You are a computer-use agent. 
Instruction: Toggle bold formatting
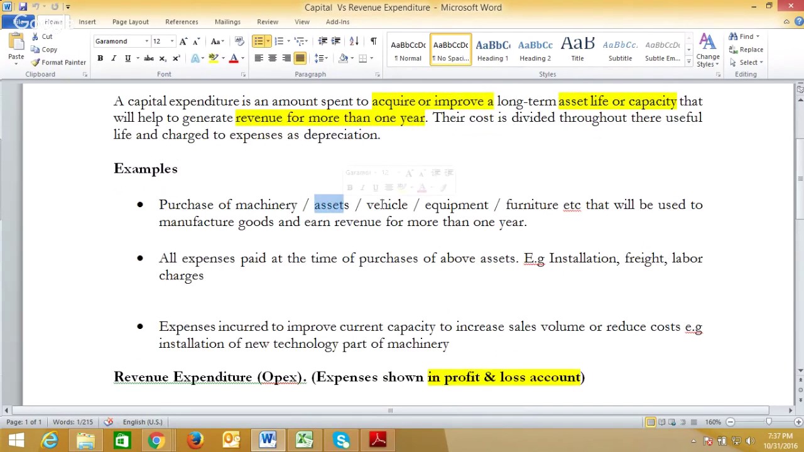100,58
